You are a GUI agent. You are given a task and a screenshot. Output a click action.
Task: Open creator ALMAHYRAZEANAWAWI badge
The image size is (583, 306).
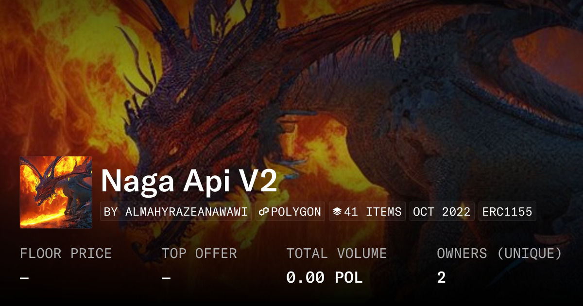point(176,212)
